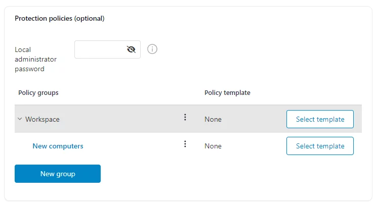Click the Protection policies (optional) heading

(x=60, y=19)
